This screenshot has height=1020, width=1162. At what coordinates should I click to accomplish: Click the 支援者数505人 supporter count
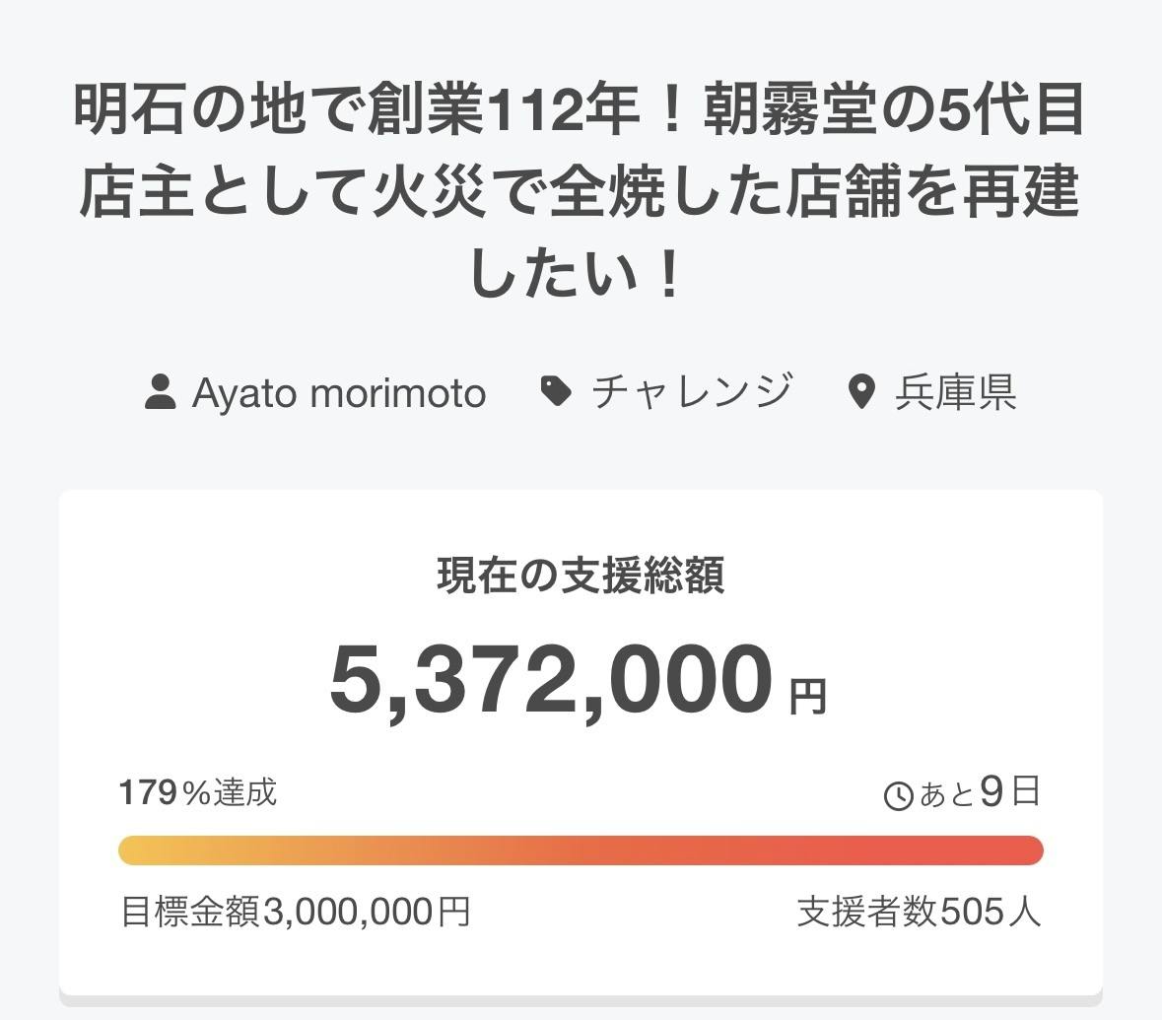pos(919,912)
